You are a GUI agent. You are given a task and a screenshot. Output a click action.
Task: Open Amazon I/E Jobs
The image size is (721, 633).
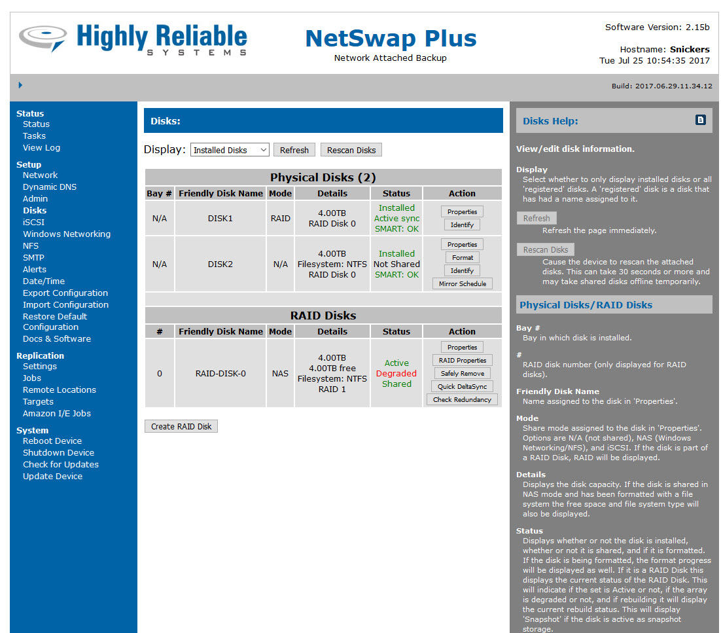coord(57,414)
